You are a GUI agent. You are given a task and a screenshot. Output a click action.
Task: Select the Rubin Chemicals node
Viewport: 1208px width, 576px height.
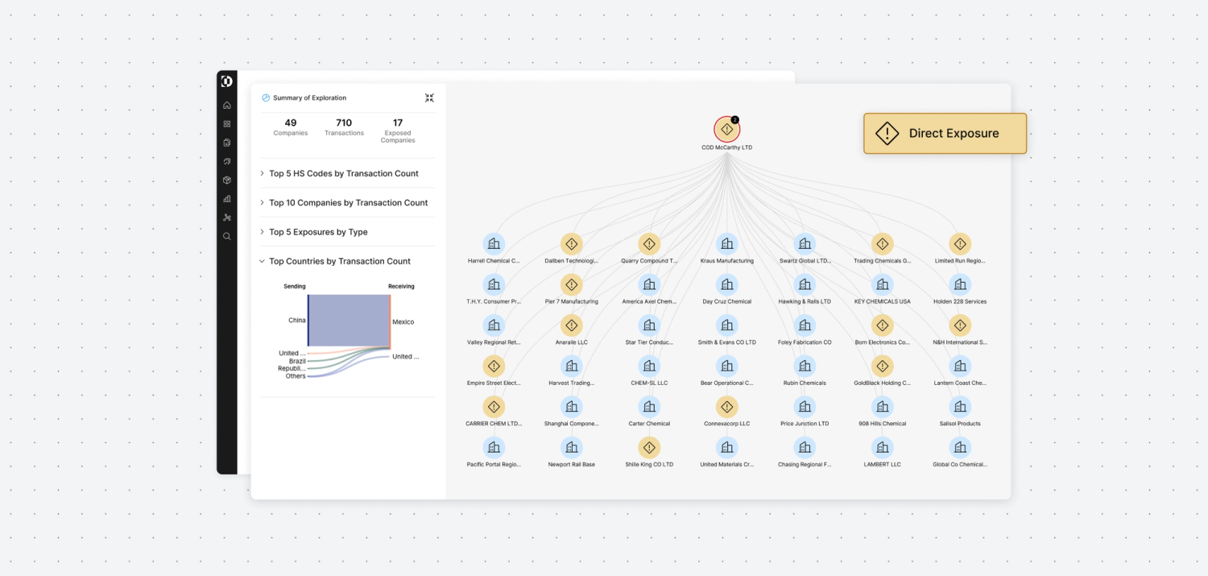(805, 366)
